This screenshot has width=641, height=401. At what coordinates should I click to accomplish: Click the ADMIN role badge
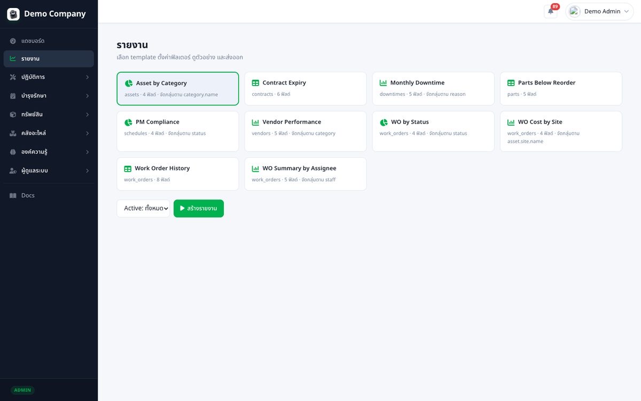22,390
